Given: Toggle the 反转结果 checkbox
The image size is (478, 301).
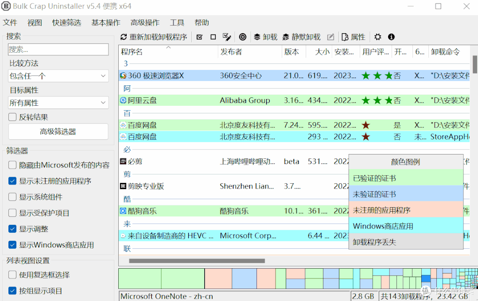Looking at the screenshot, I should coord(12,117).
